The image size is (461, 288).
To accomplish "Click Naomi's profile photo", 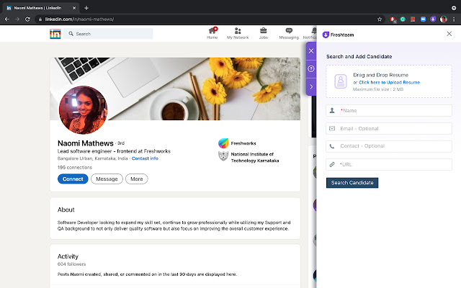I will click(83, 110).
